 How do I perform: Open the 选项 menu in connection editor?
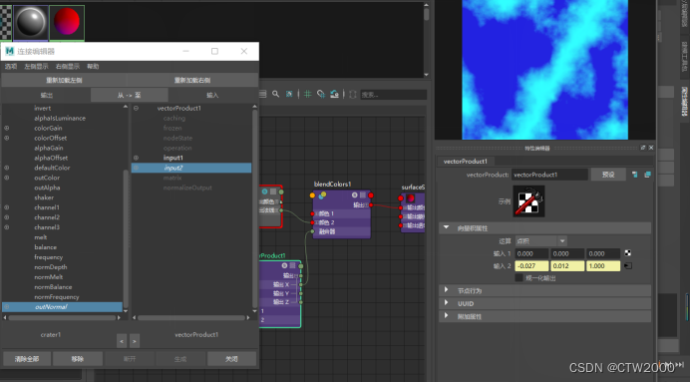[x=11, y=67]
